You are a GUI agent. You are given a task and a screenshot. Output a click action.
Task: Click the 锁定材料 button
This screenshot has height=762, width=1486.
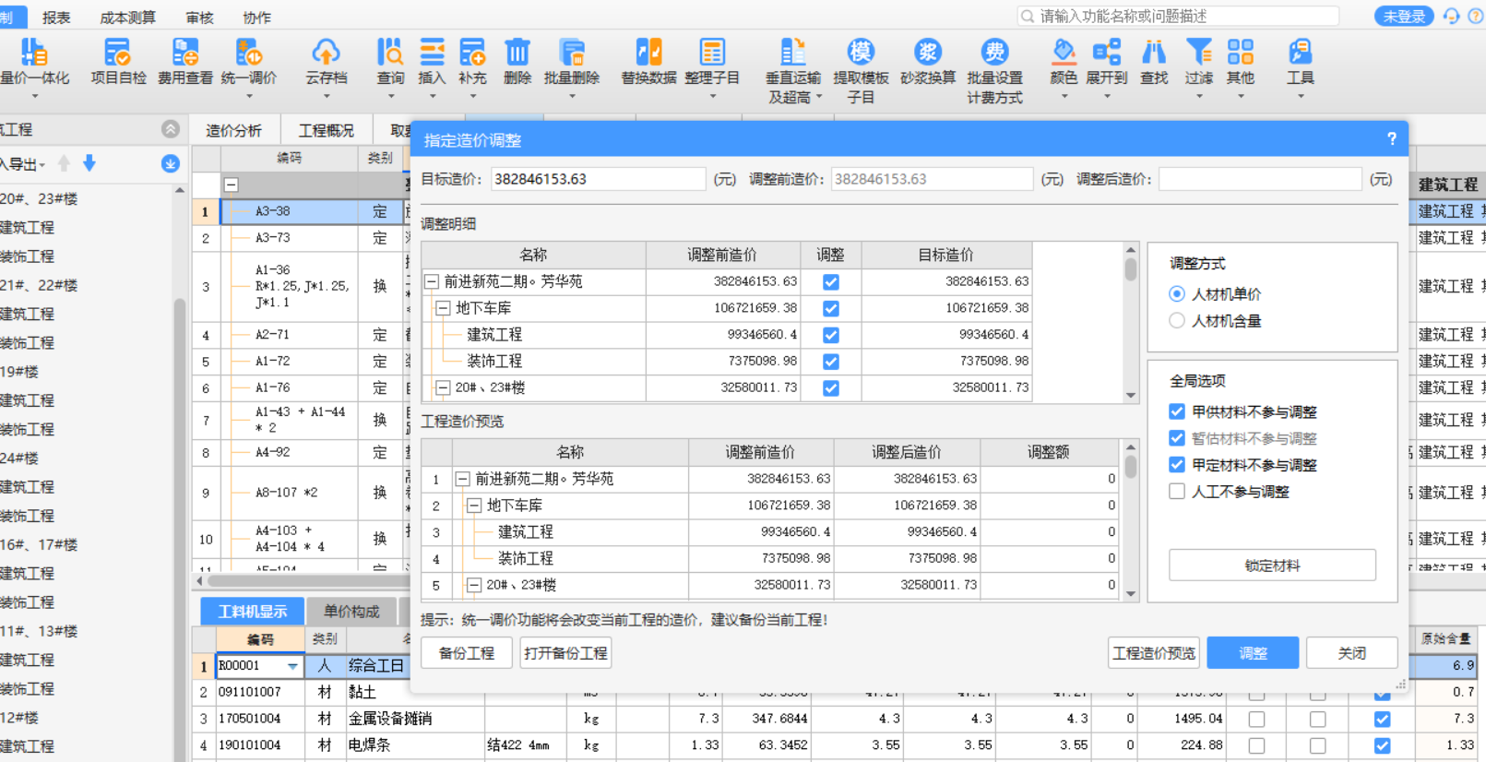(1272, 566)
